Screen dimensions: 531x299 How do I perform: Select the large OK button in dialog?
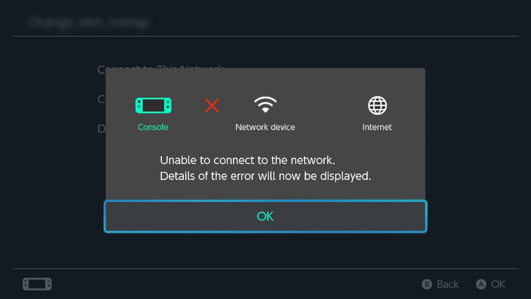265,217
